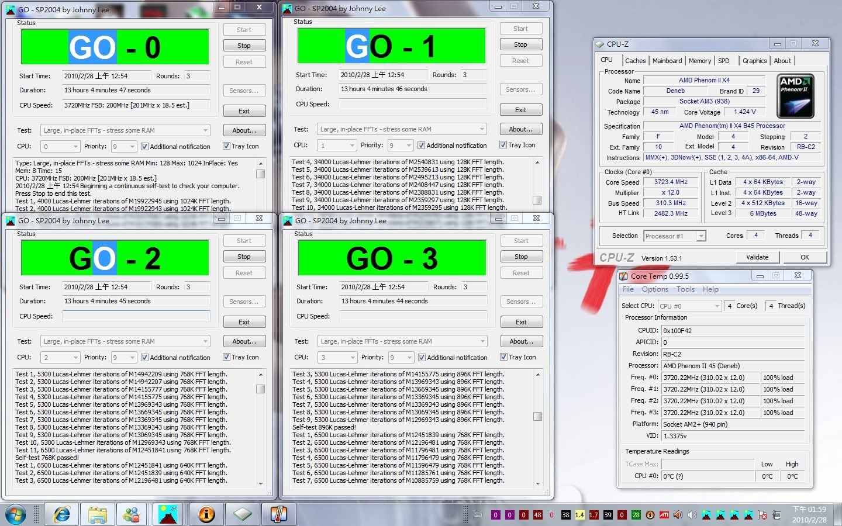Switch to Caches tab in CPU-Z
Image resolution: width=842 pixels, height=526 pixels.
click(635, 61)
